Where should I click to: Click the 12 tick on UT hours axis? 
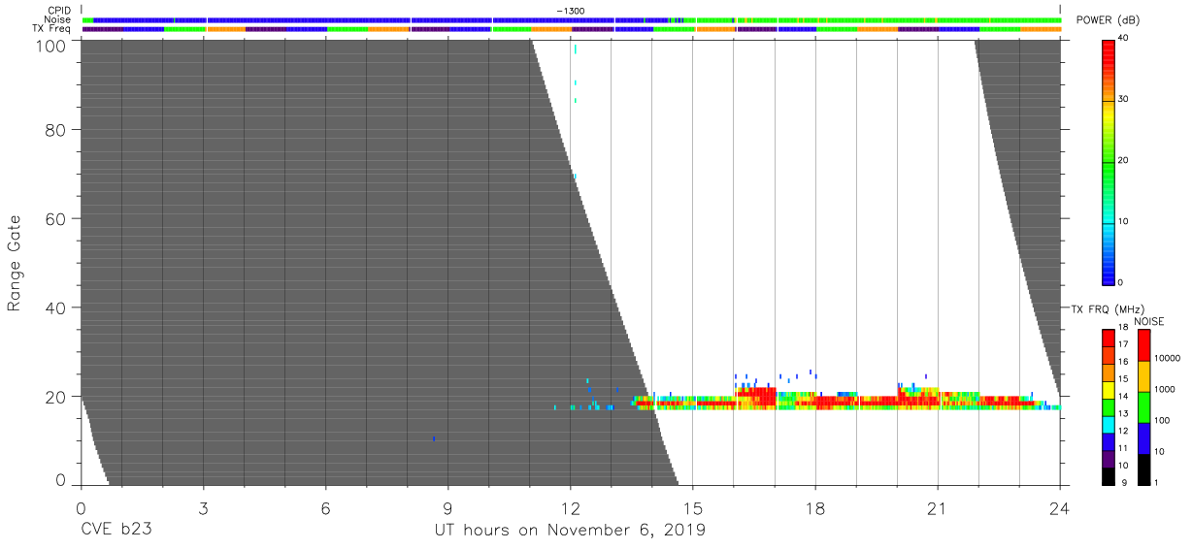[571, 507]
